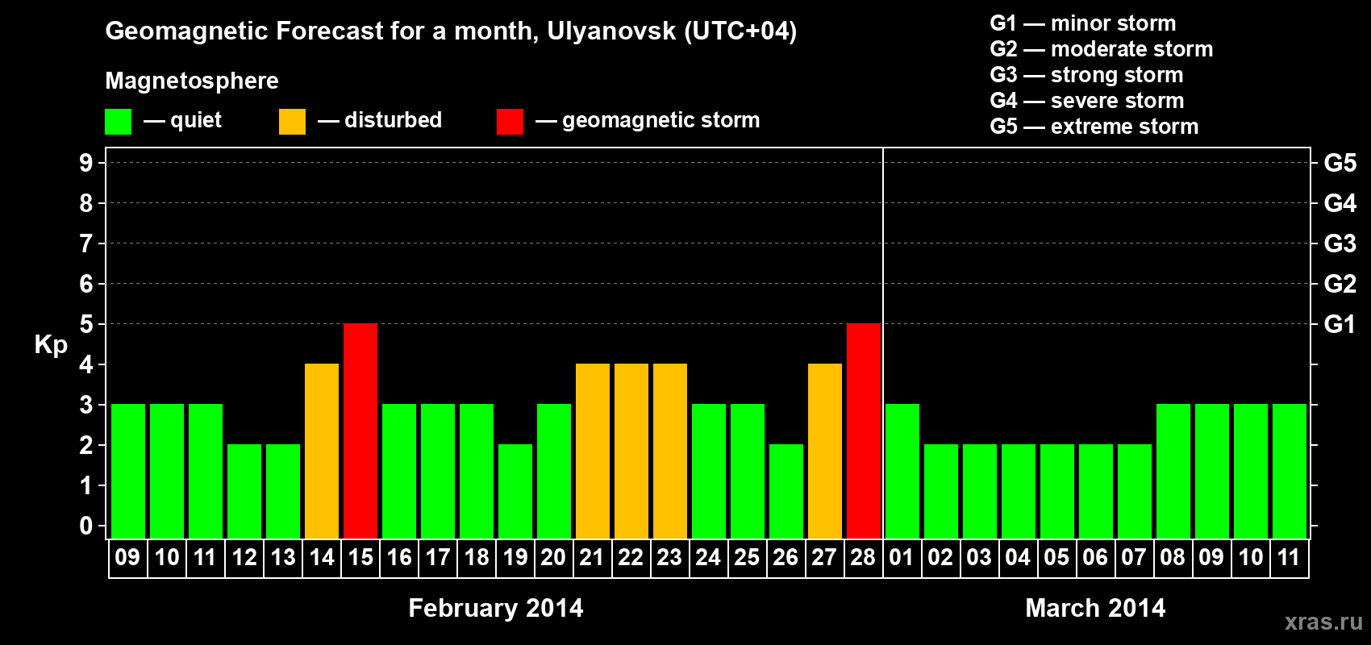Select the green bar above March 04
This screenshot has width=1371, height=645.
point(1019,491)
